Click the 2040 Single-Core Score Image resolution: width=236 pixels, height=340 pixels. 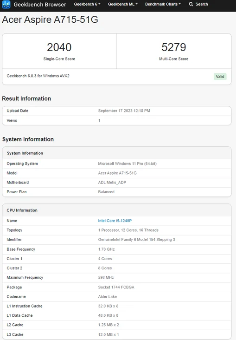pos(59,47)
